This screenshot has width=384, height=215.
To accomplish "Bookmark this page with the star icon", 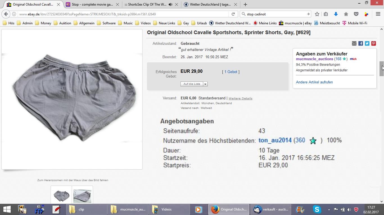I will tap(317, 14).
